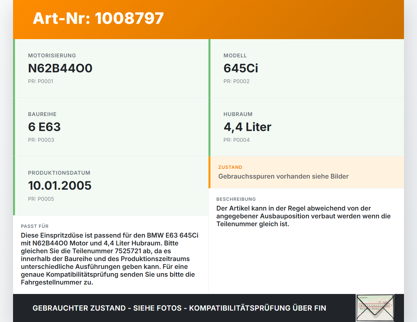The height and width of the screenshot is (322, 417).
Task: Select the MODELL label
Action: pyautogui.click(x=235, y=56)
